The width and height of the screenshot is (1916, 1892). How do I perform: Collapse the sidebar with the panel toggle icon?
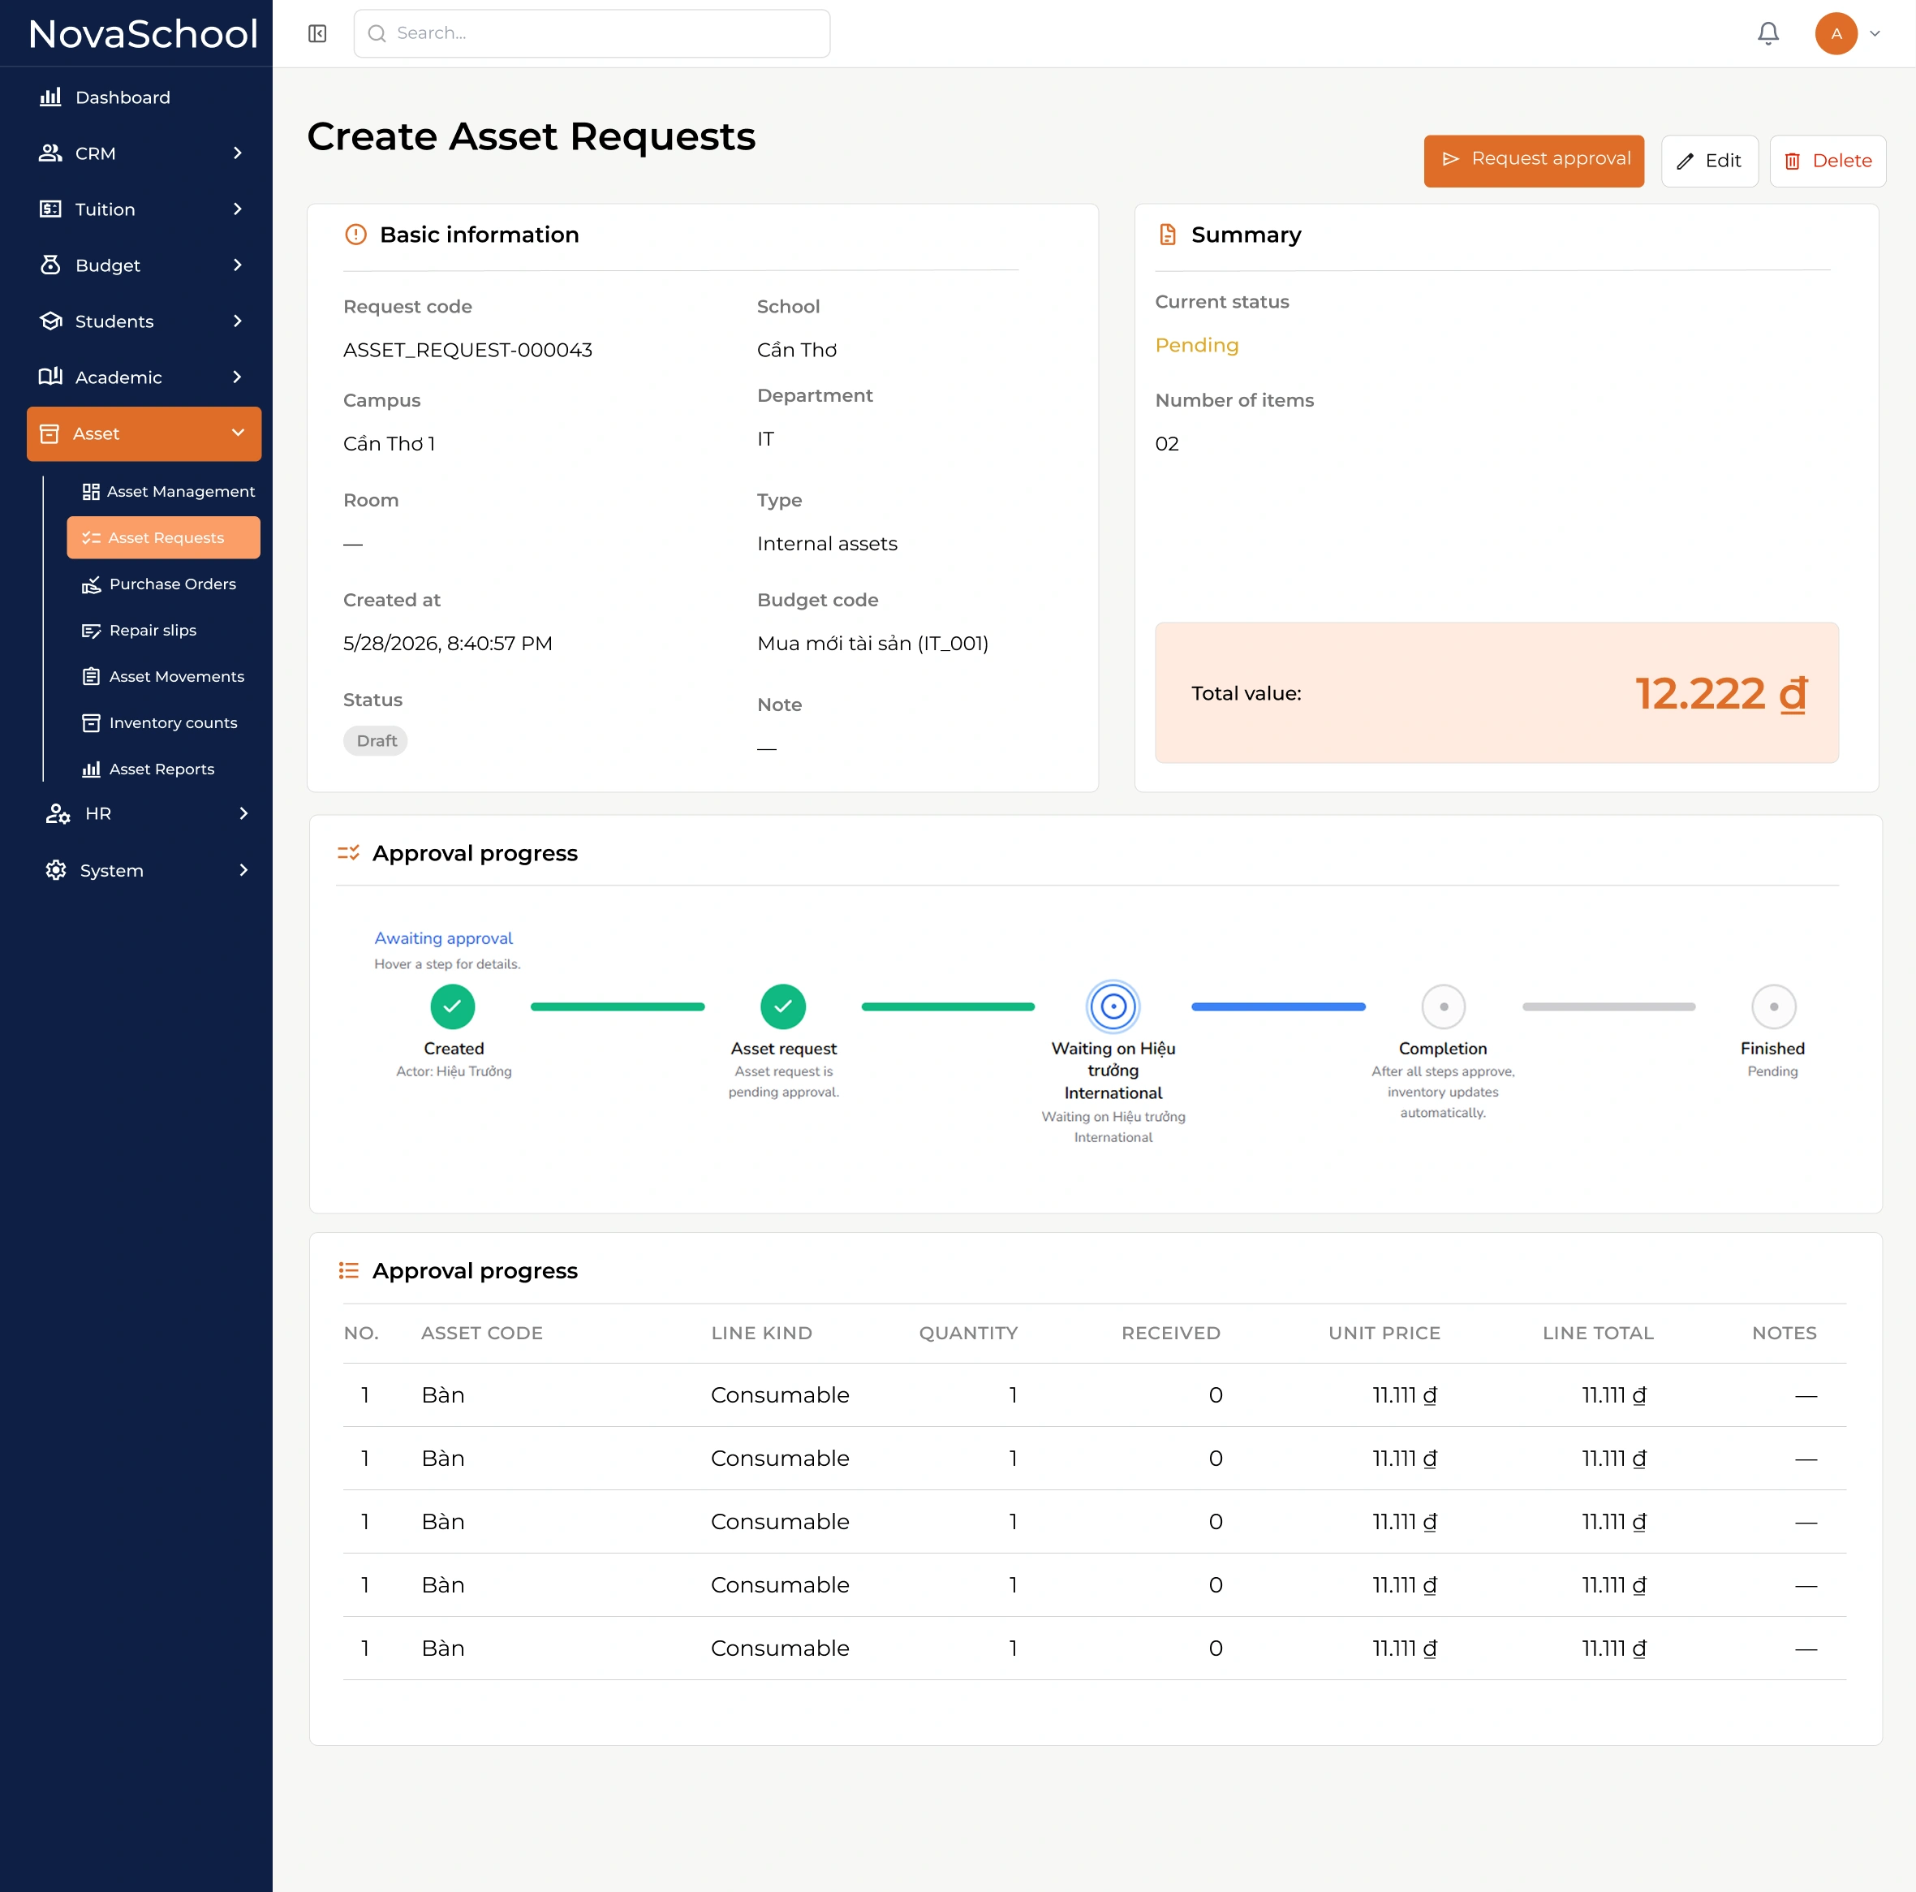click(317, 34)
